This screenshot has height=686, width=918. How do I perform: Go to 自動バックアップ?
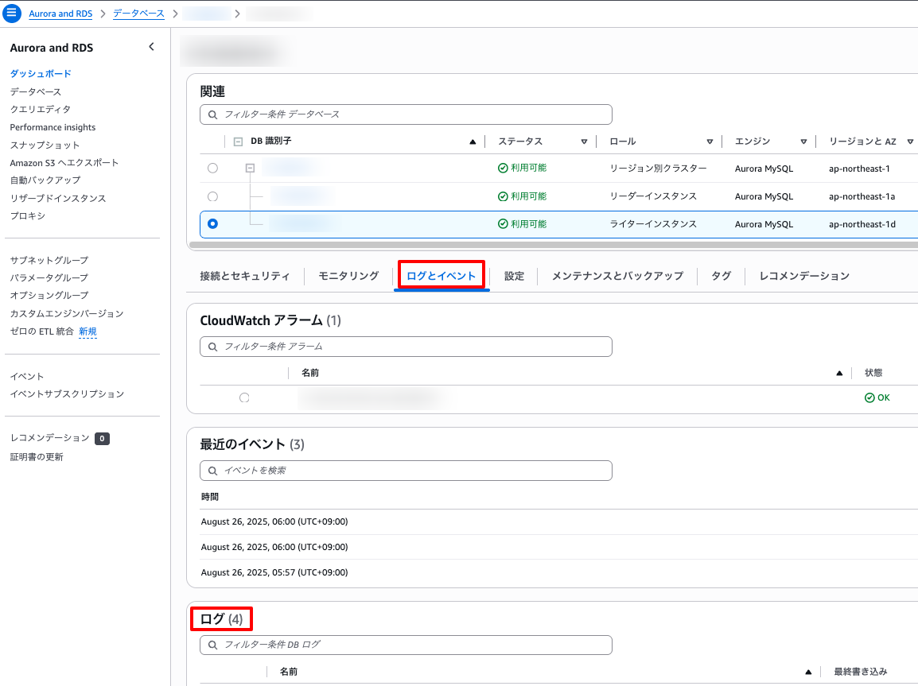click(45, 180)
